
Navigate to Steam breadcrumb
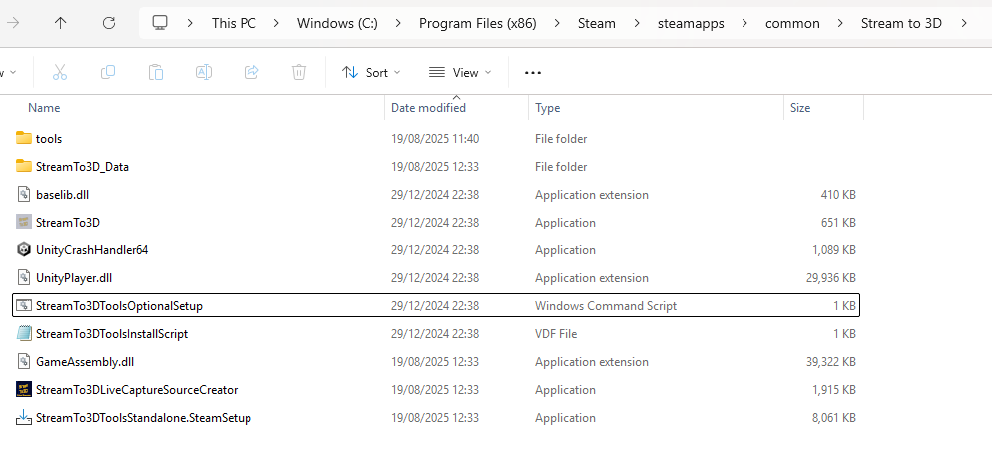click(x=597, y=23)
